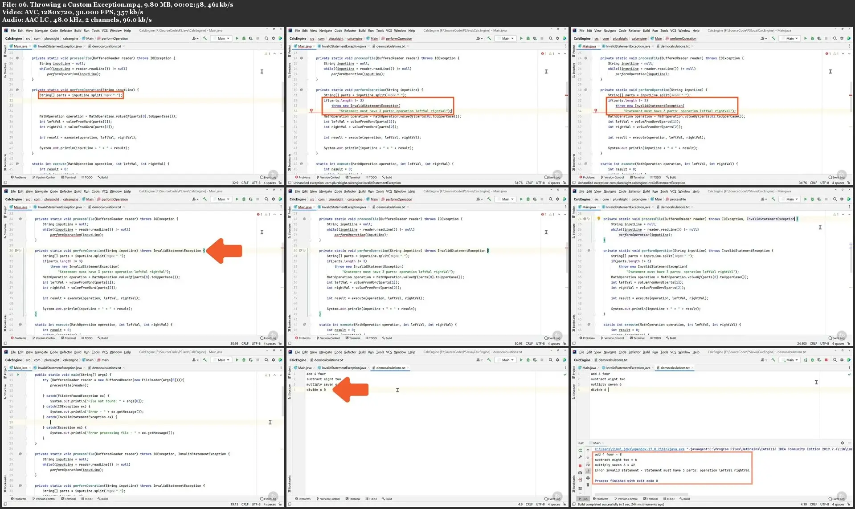Toggle read-only lock icon in caret 32:9 frame
Image resolution: width=855 pixels, height=509 pixels.
pos(280,183)
